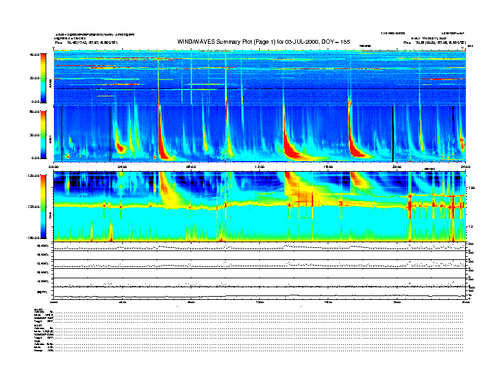Screen dimensions: 502x388
Task: Click the 12:00 label under RAD1 spectrogram
Action: [x=260, y=167]
